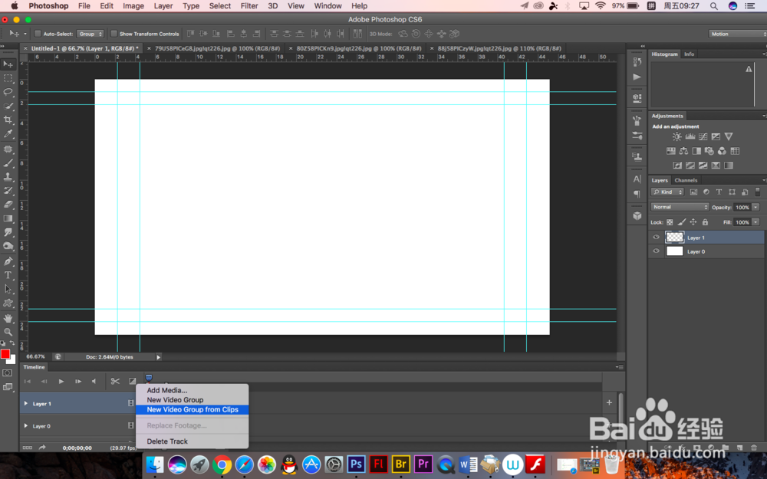Open the Opacity slider dropdown arrow

click(755, 207)
